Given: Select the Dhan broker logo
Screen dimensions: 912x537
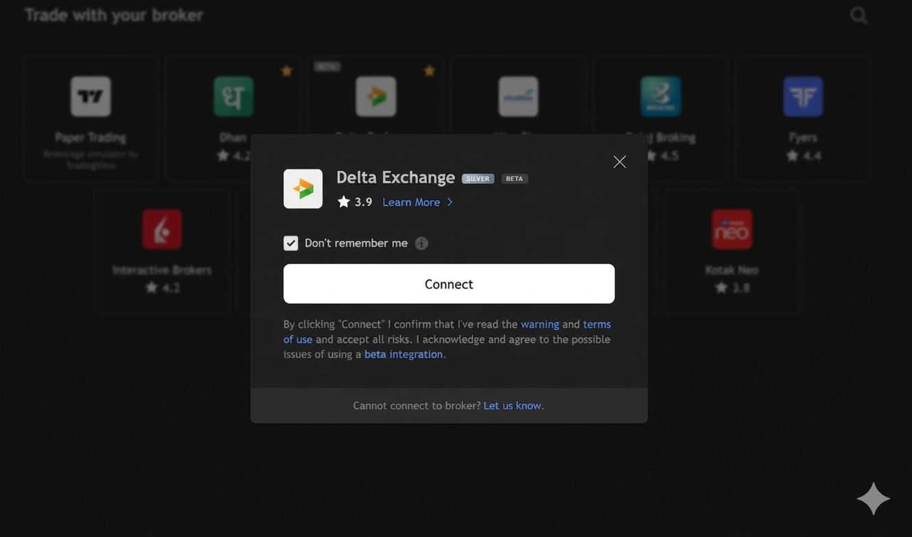Looking at the screenshot, I should click(233, 97).
